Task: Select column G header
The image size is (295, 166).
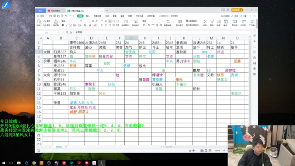Action: 131,38
